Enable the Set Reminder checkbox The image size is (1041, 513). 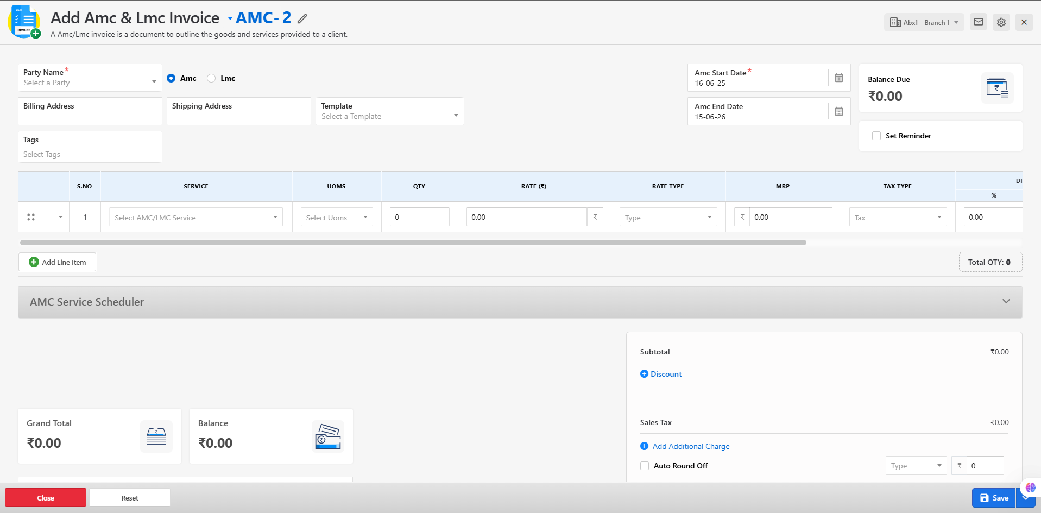[x=876, y=136]
